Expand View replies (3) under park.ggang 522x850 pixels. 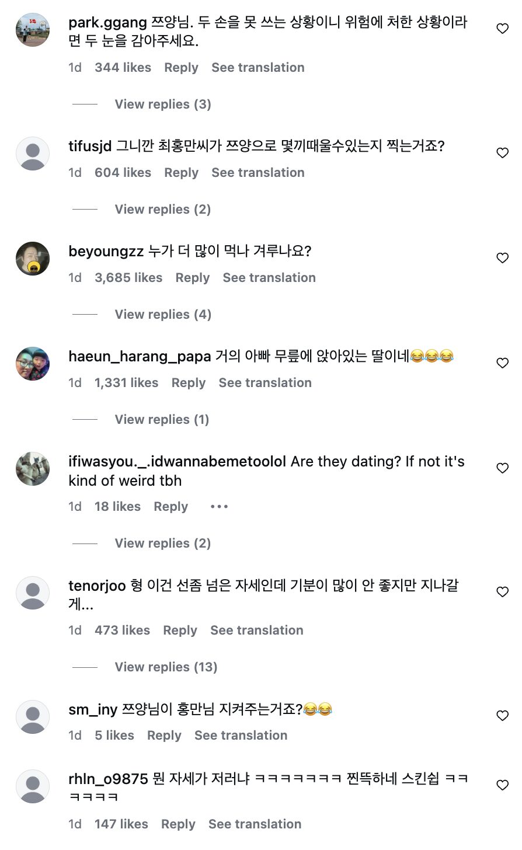click(x=163, y=104)
